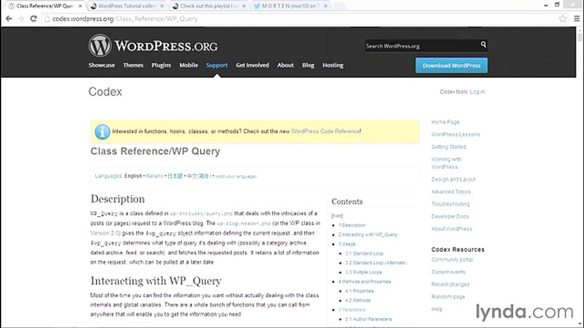Open Version 2.0 link

(104, 233)
